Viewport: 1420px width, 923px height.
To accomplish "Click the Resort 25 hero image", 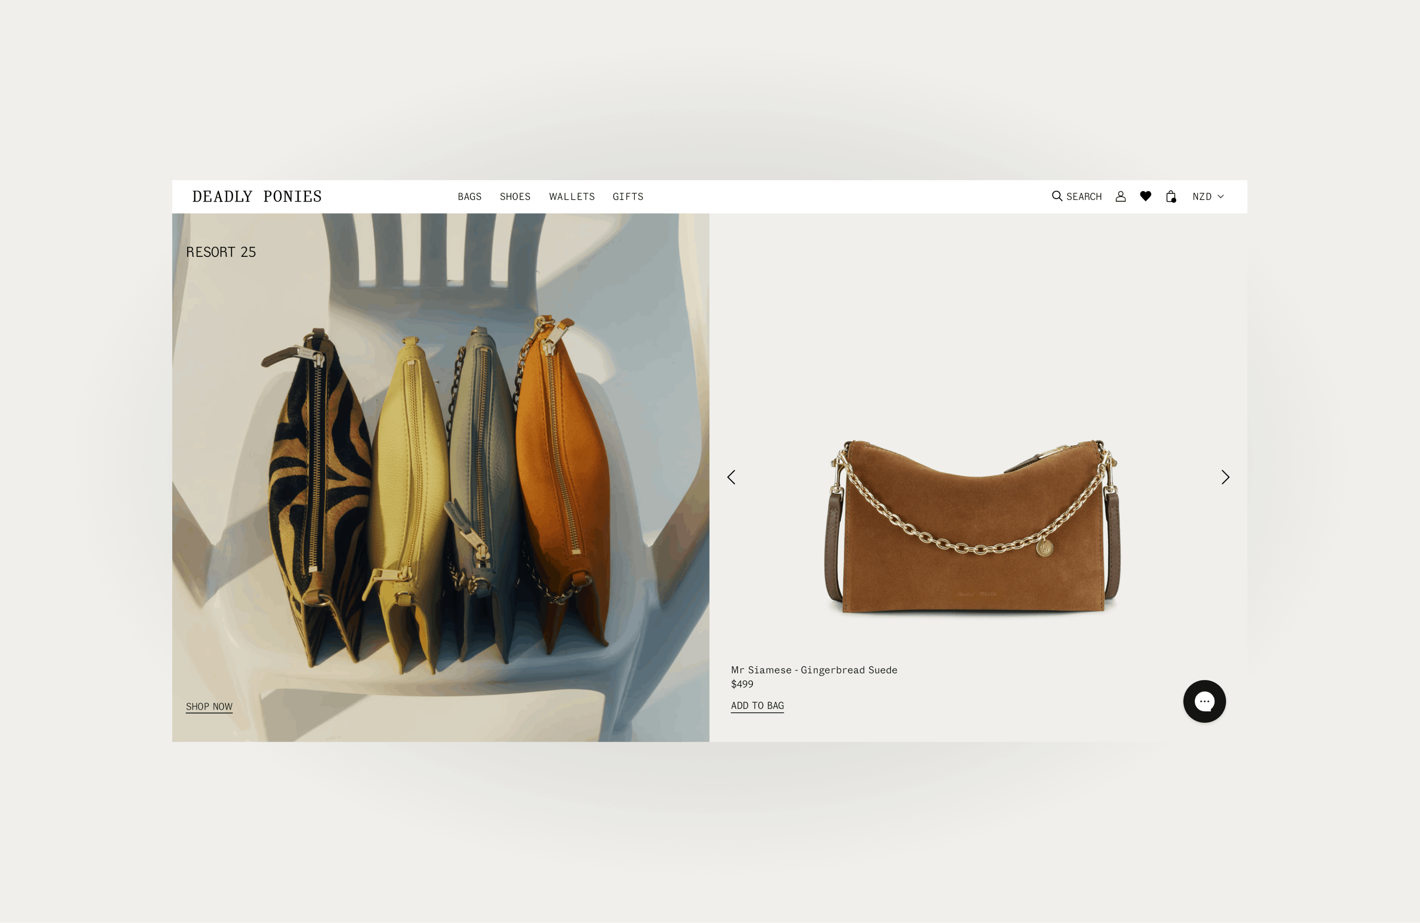I will 441,477.
